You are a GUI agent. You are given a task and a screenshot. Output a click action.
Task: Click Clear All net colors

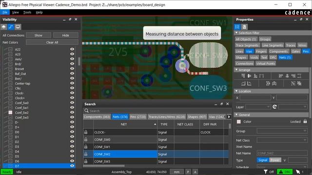point(52,42)
